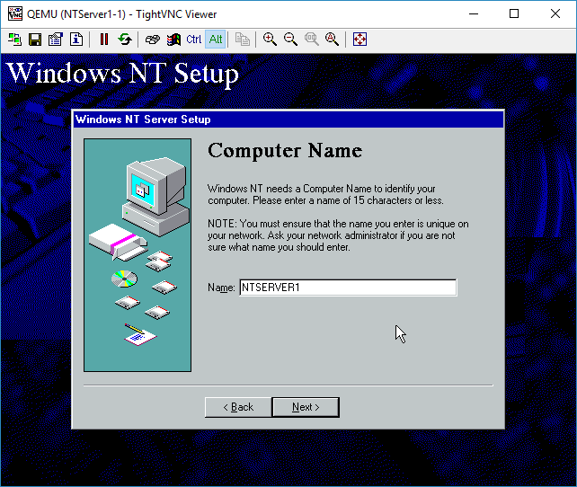577x487 pixels.
Task: Send Ctrl+Esc using the Windows flag icon
Action: pos(173,40)
